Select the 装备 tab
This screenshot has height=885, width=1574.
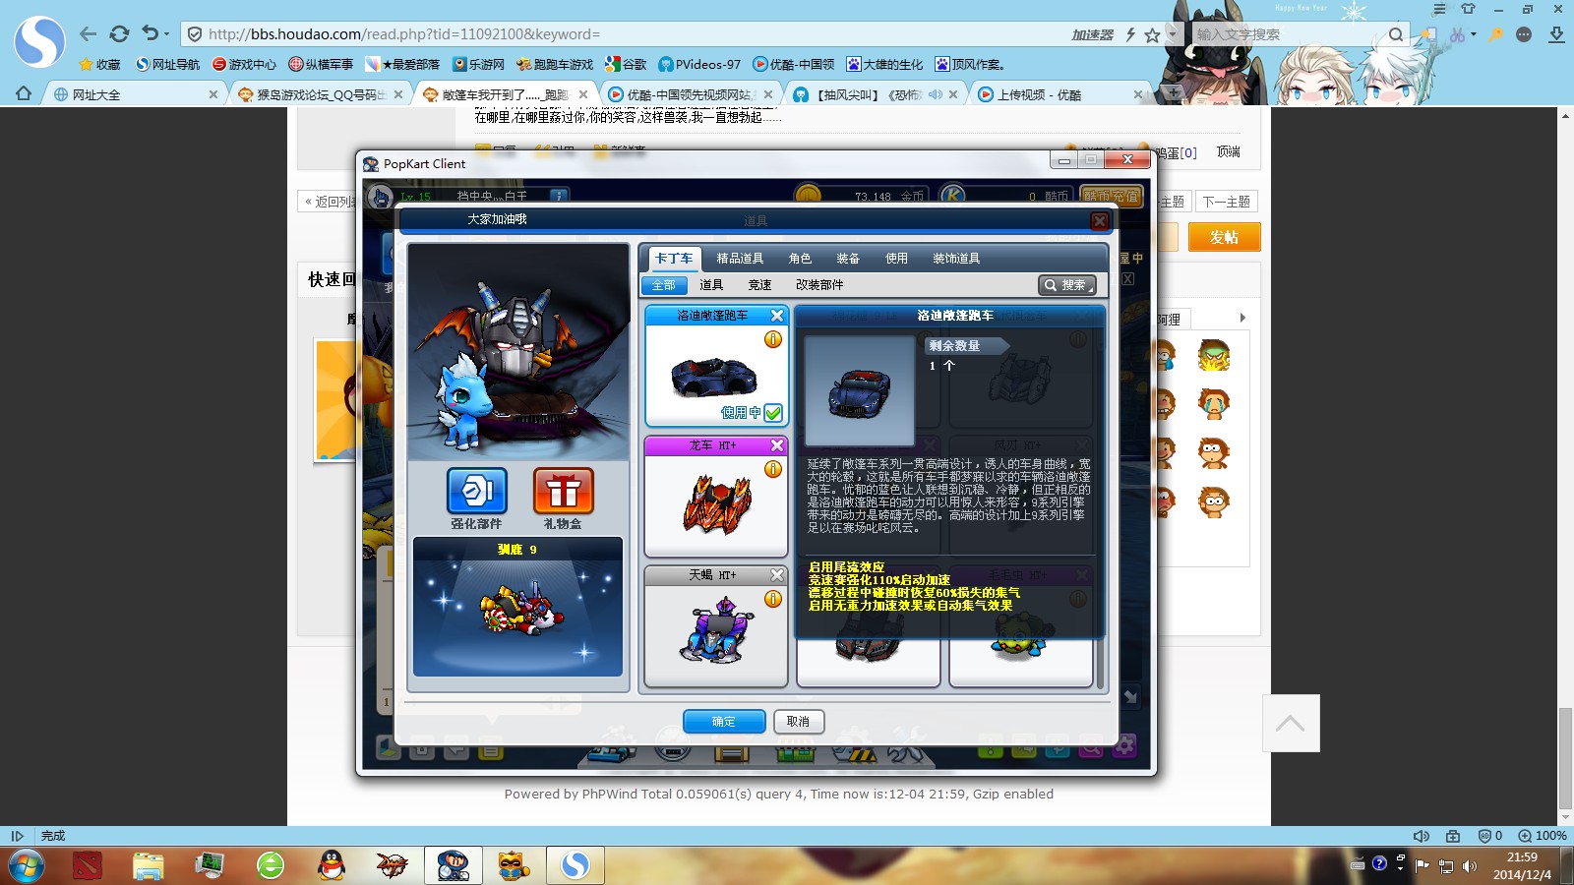848,258
